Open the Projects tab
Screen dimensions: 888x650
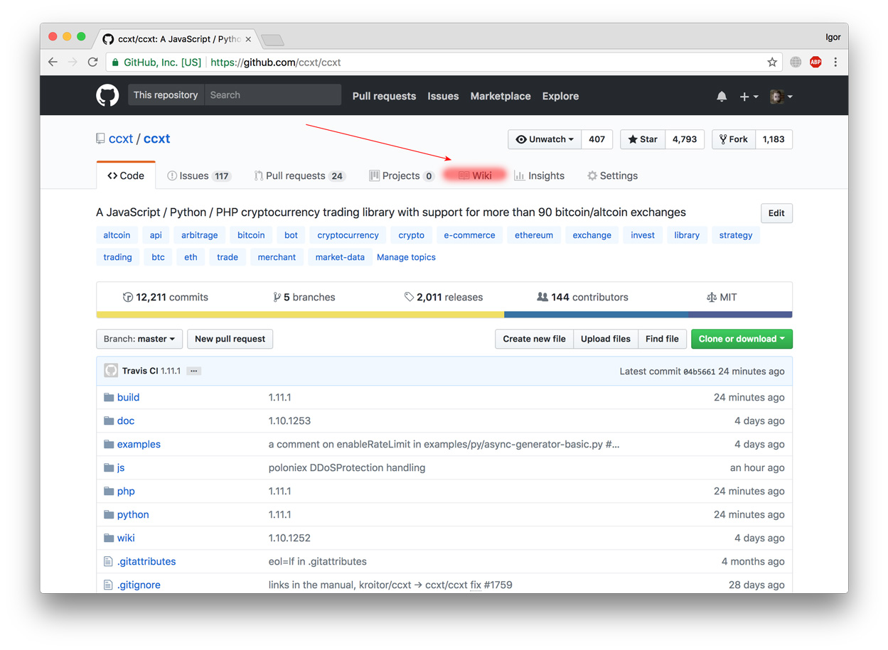tap(402, 175)
